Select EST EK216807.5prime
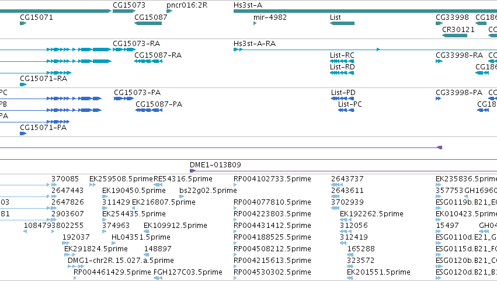 click(164, 202)
